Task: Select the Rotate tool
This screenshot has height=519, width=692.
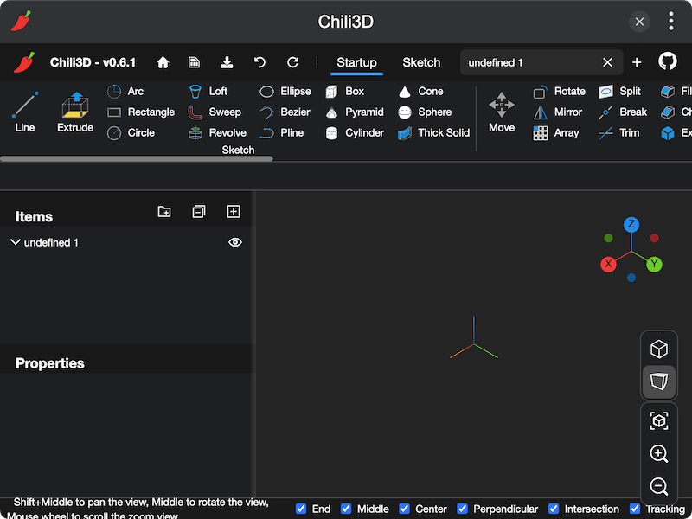Action: pyautogui.click(x=560, y=92)
